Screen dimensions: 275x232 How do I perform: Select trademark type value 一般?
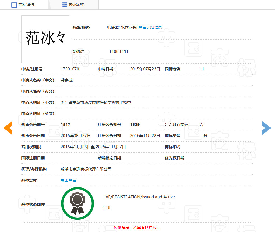(203, 136)
